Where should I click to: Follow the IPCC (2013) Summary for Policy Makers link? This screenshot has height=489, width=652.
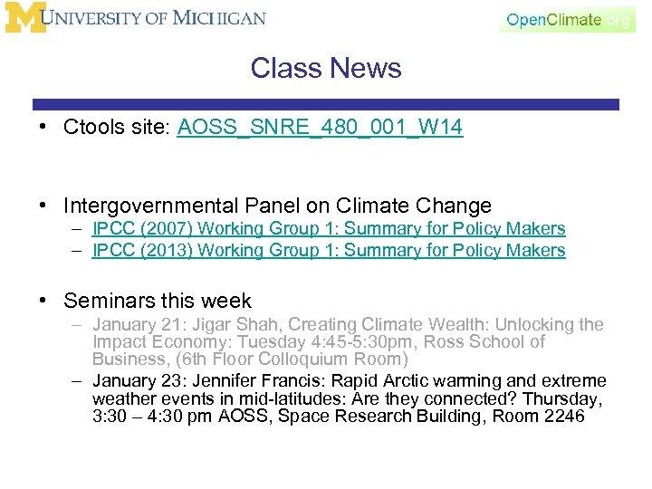point(329,251)
